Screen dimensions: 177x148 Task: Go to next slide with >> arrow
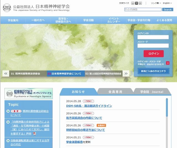tap(126, 73)
